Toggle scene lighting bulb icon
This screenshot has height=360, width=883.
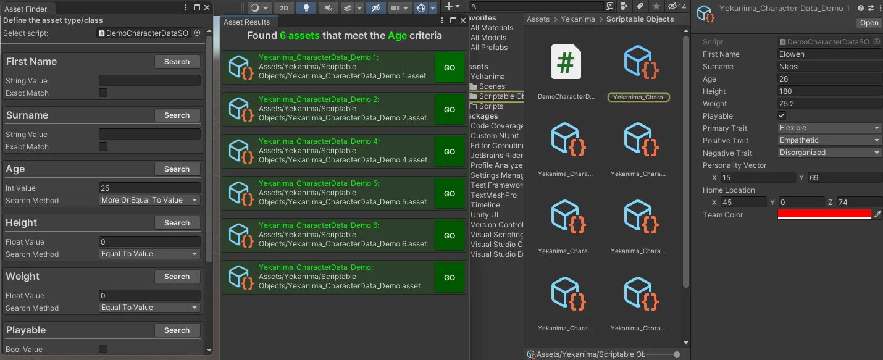coord(306,8)
